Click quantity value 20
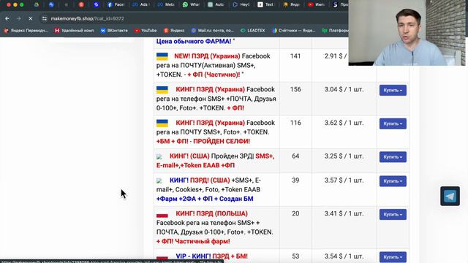This screenshot has width=468, height=263. 295,214
